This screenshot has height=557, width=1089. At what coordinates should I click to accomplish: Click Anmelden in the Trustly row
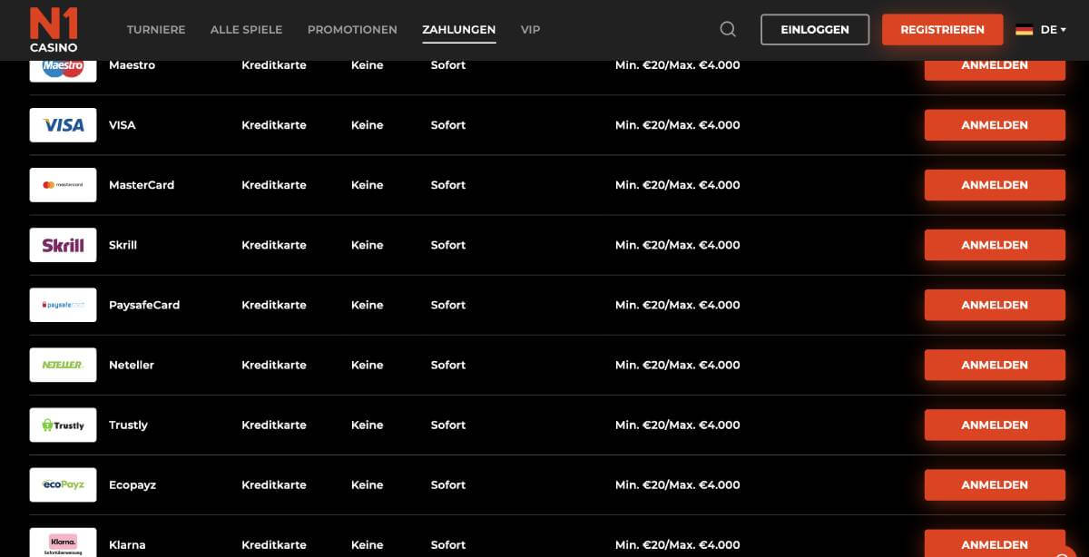point(995,425)
